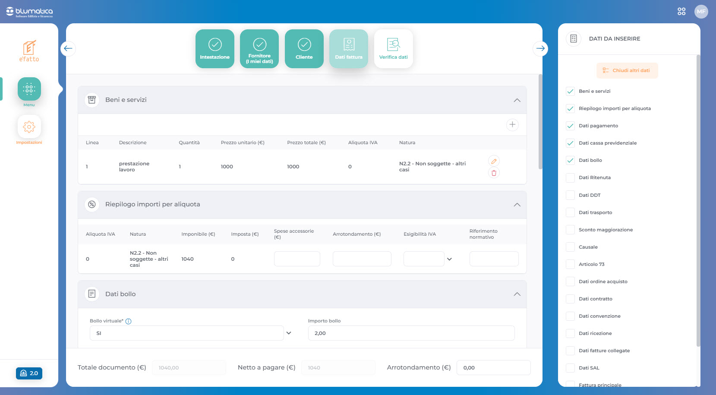This screenshot has width=716, height=395.
Task: Delete line 1 with the trash icon
Action: pos(494,173)
